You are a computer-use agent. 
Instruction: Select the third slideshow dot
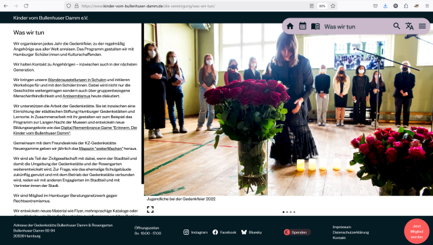pos(291,212)
